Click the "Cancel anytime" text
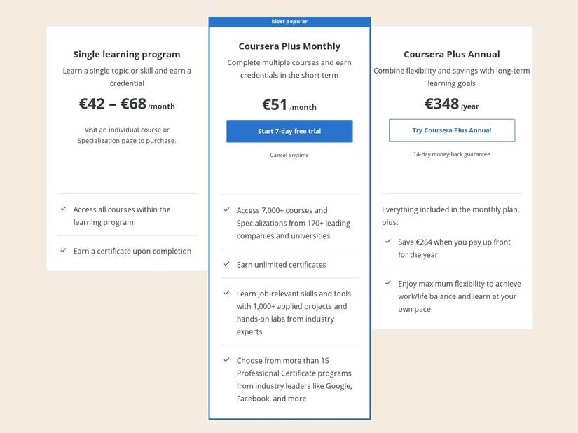This screenshot has height=433, width=578. pyautogui.click(x=289, y=155)
